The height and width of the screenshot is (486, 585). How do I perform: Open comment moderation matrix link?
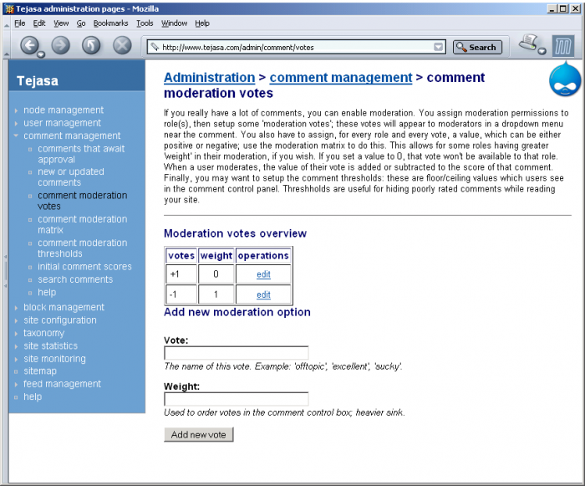(x=83, y=224)
